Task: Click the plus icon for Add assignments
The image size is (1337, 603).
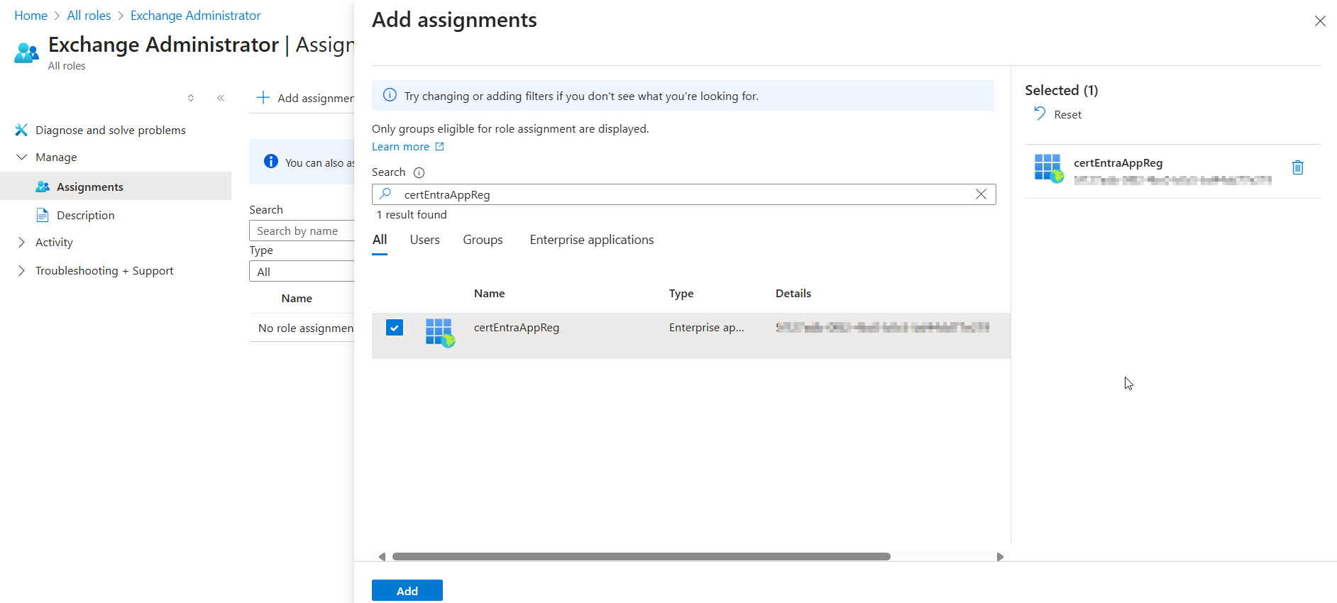Action: [x=263, y=98]
